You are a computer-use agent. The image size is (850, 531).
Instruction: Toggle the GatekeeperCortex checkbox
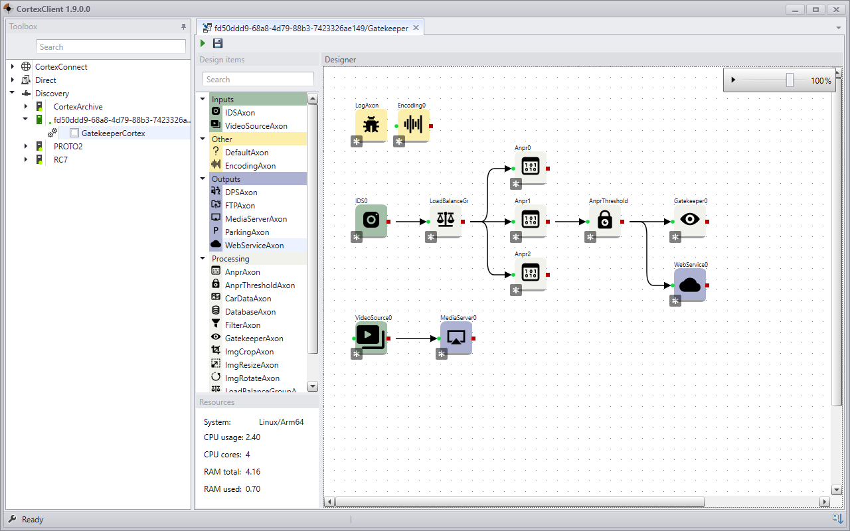(74, 133)
